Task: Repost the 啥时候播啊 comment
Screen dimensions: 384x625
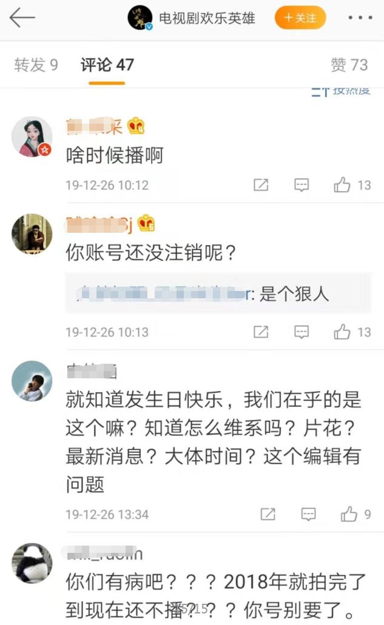Action: pos(261,185)
